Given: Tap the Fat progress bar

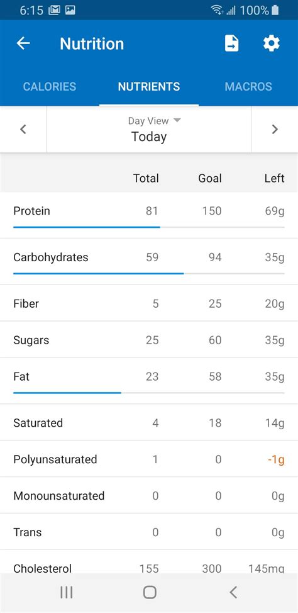Looking at the screenshot, I should (149, 393).
